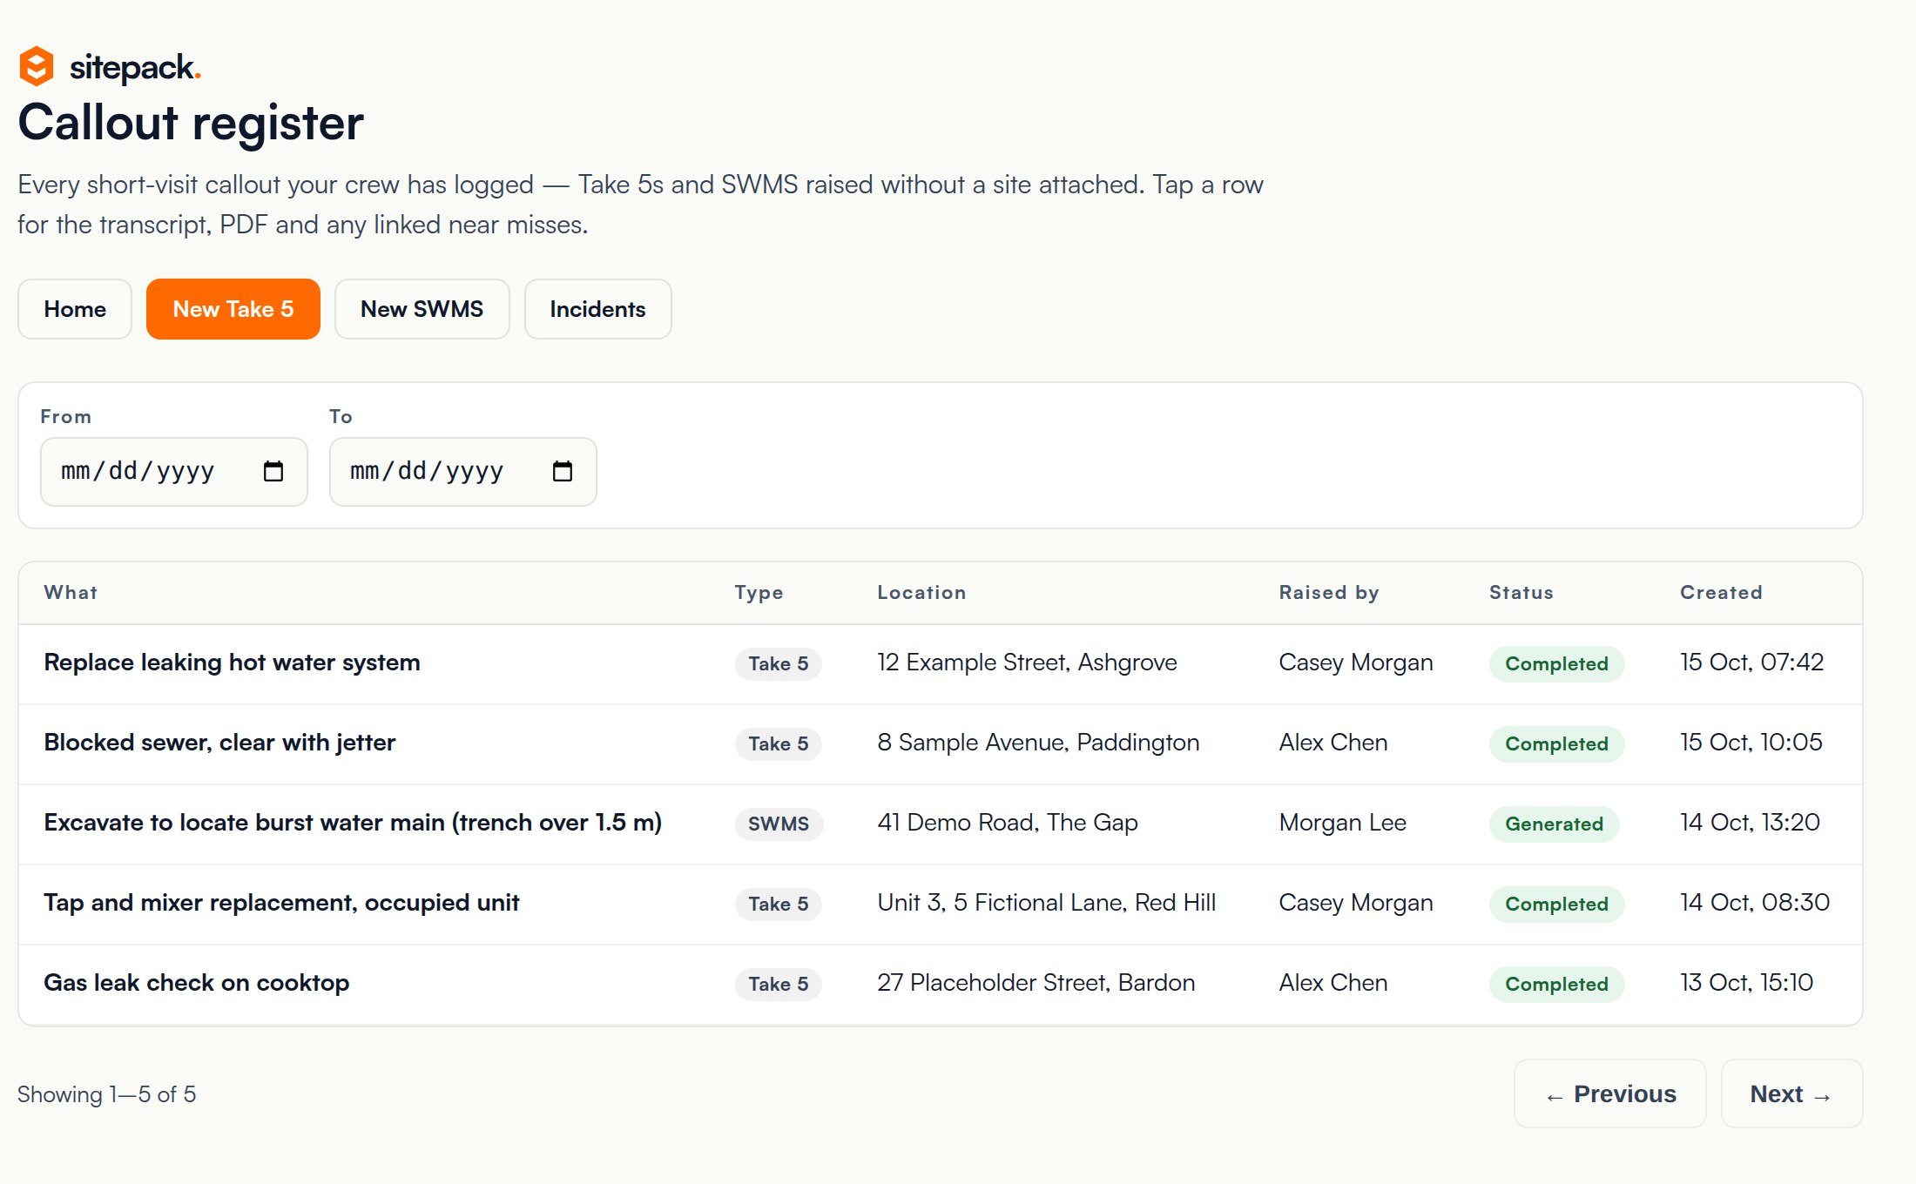1916x1184 pixels.
Task: Click the Generated status badge
Action: point(1554,824)
